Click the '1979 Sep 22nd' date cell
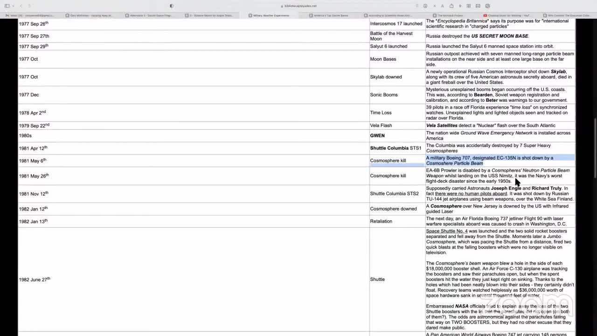The width and height of the screenshot is (597, 336). coord(194,126)
